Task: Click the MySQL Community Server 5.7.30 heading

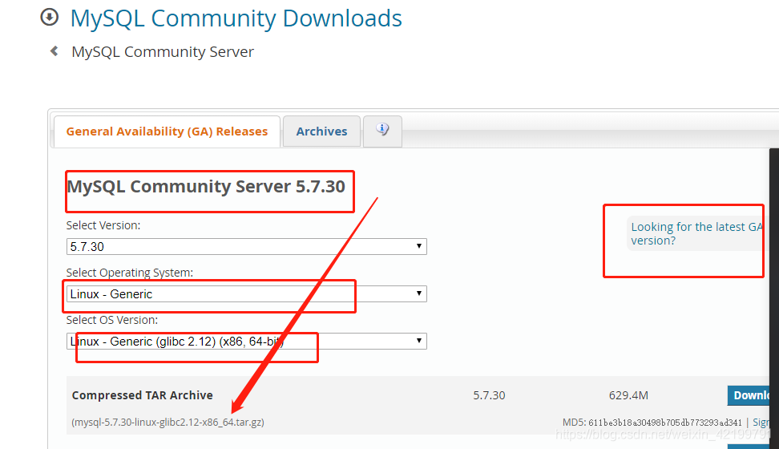Action: (206, 187)
